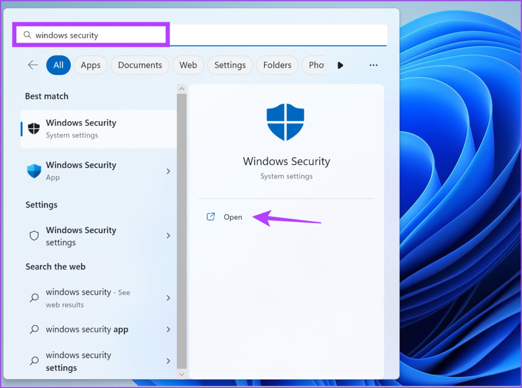Switch to the Apps filter tab
The image size is (522, 388).
tap(91, 65)
